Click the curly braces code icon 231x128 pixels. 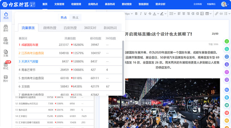click(x=221, y=14)
